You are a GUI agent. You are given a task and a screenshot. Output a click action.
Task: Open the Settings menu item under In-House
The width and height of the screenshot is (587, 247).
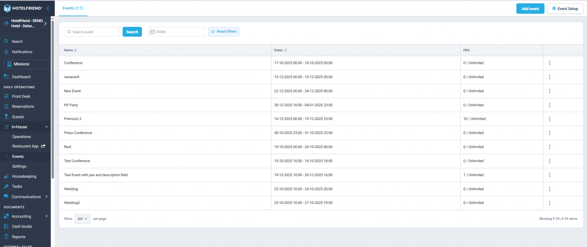(20, 166)
